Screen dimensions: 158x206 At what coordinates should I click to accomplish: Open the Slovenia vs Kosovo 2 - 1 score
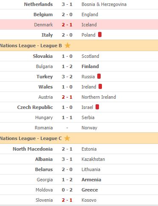click(x=67, y=200)
